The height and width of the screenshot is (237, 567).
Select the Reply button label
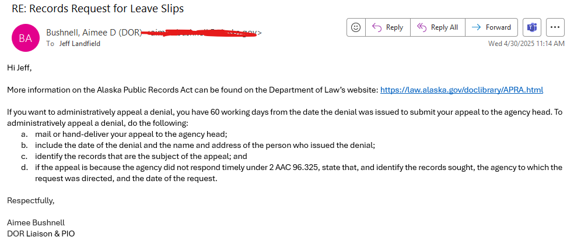pyautogui.click(x=394, y=27)
